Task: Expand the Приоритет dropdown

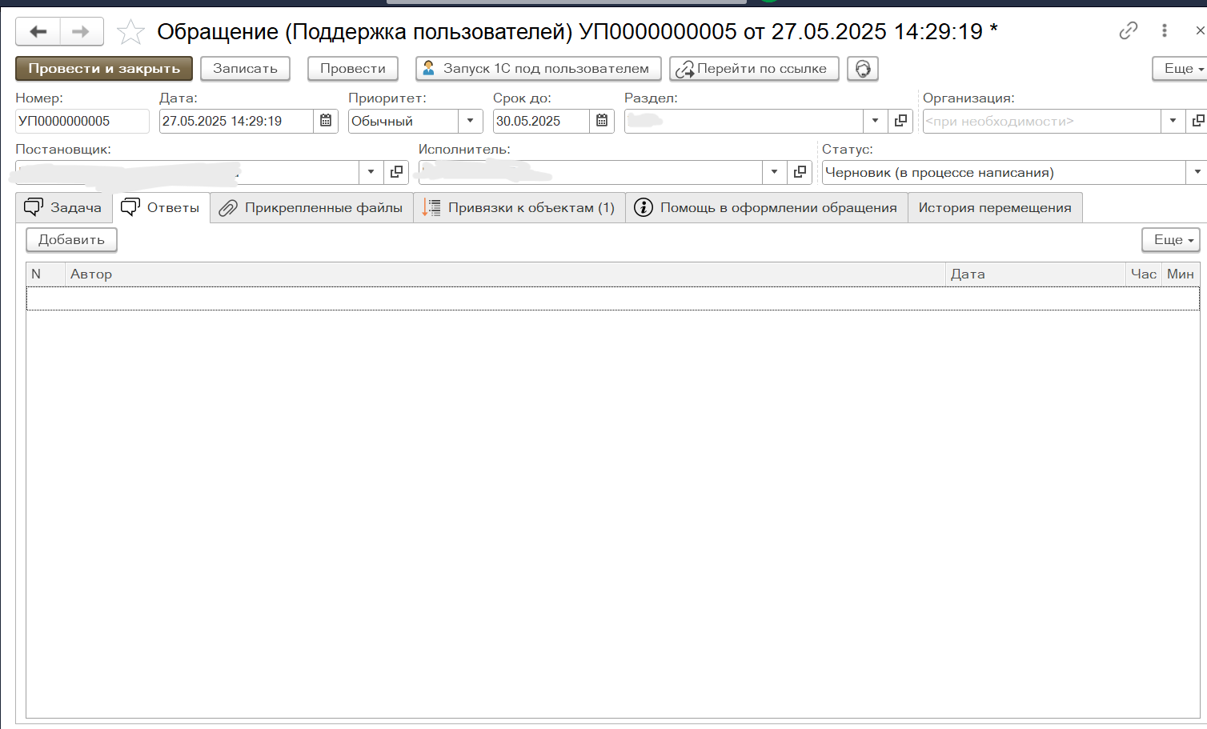Action: pyautogui.click(x=471, y=121)
